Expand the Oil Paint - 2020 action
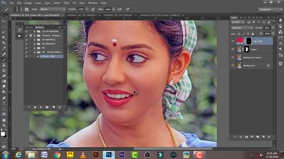Viewport: 284px width, 159px height. point(38,57)
